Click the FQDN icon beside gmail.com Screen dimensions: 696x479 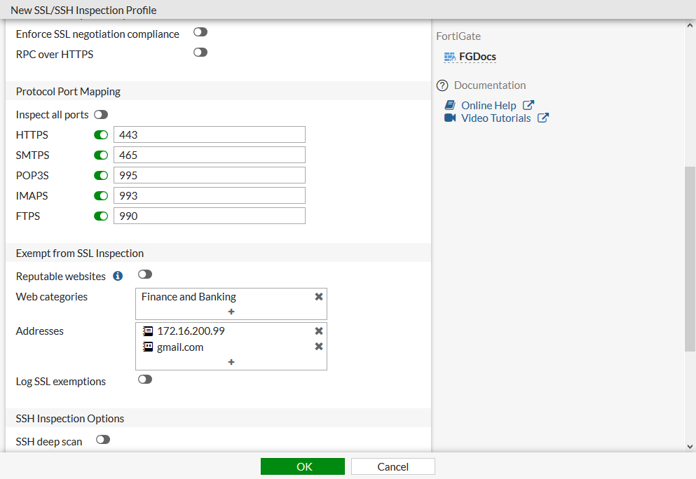coord(148,347)
